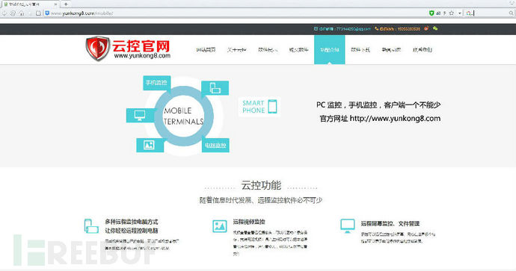This screenshot has width=516, height=271.
Task: Click the 手机监控 teal box
Action: pyautogui.click(x=156, y=83)
